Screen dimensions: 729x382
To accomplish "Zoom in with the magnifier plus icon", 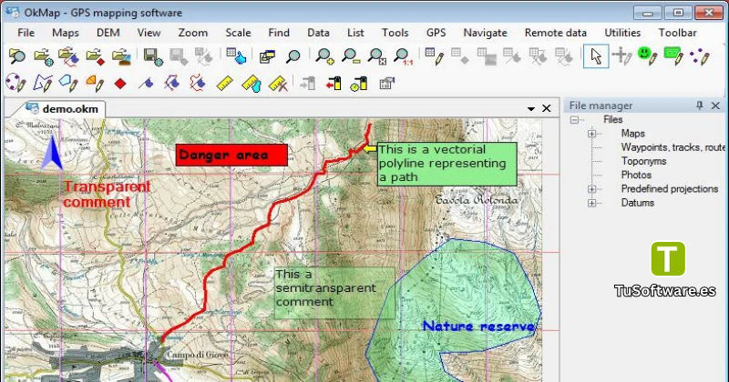I will pos(324,56).
